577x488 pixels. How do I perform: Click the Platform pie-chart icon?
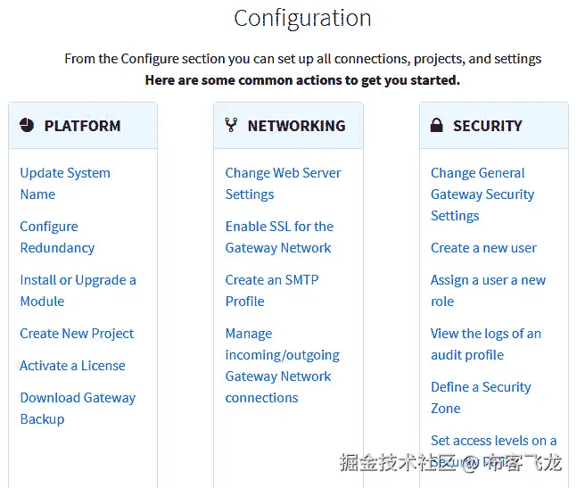(27, 126)
